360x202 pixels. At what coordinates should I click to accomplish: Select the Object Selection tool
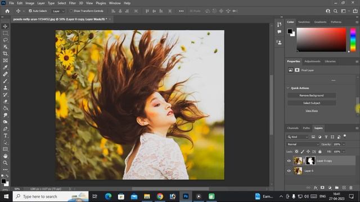click(x=5, y=47)
